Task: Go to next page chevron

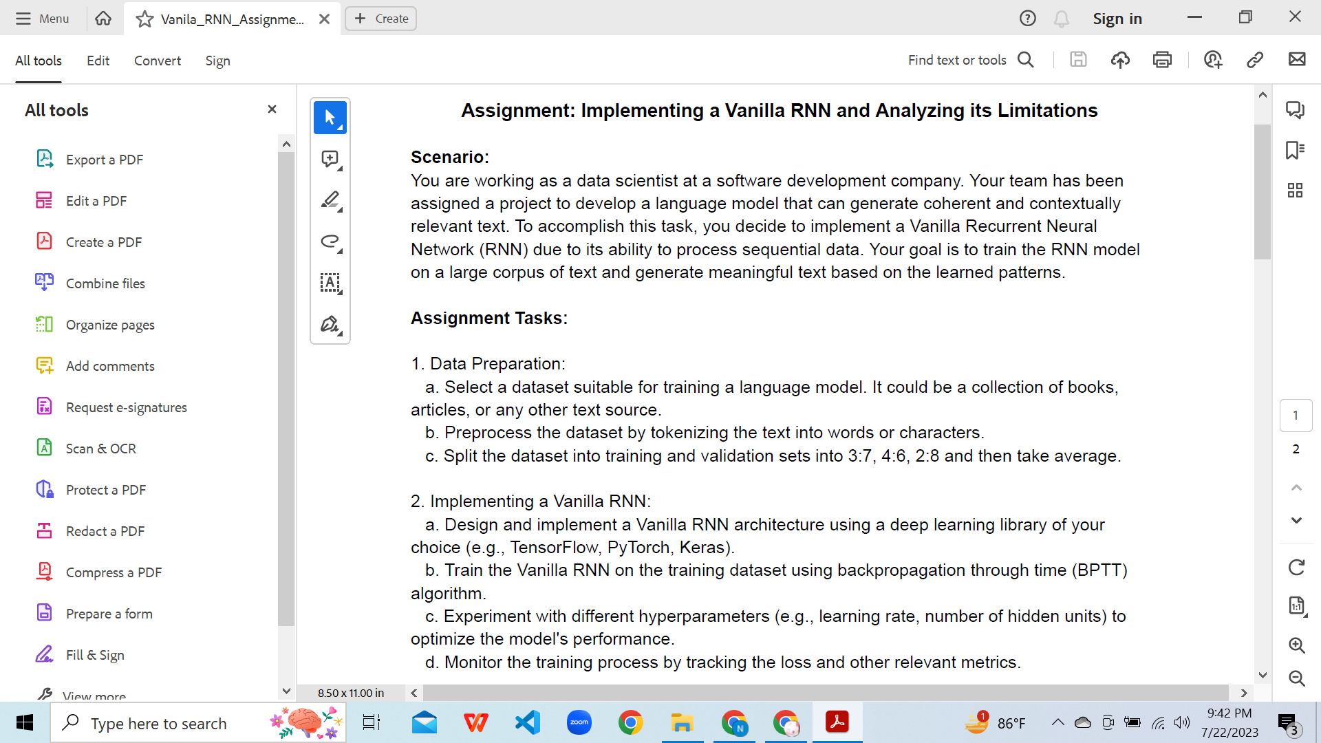Action: [x=1296, y=520]
